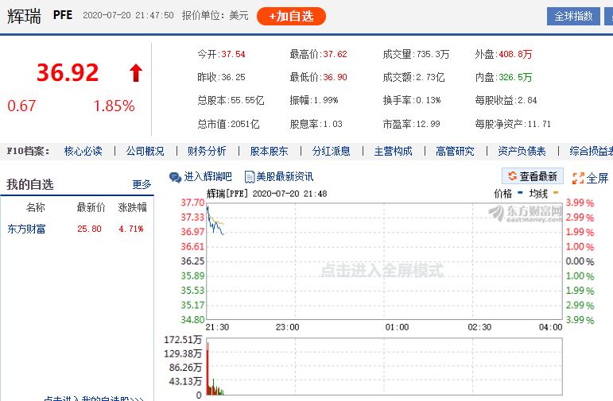The height and width of the screenshot is (401, 613).
Task: Open 资产负债表 link
Action: coord(522,151)
